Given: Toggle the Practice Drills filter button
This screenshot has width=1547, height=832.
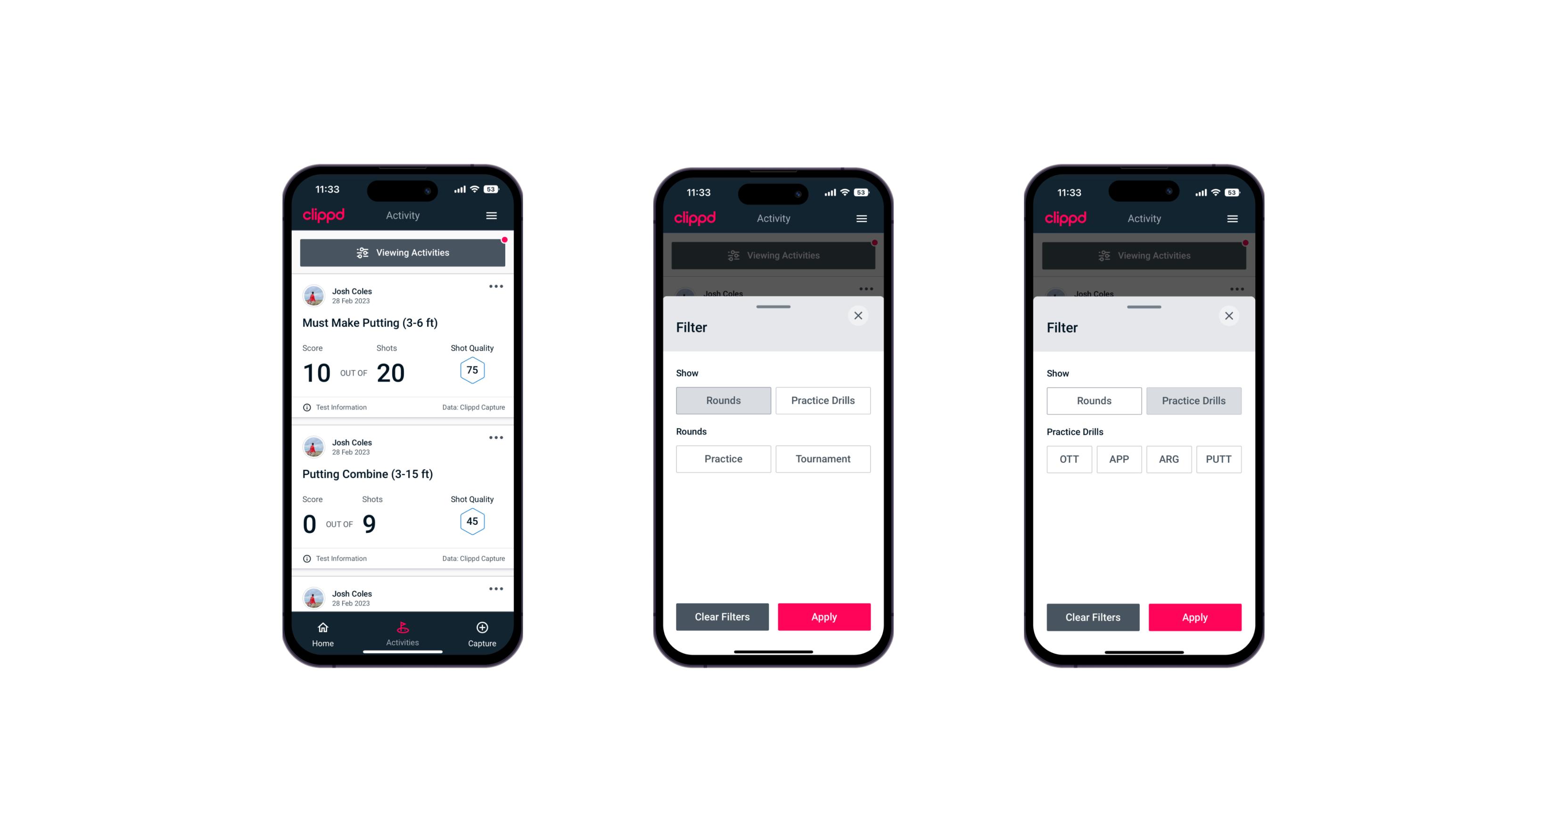Looking at the screenshot, I should tap(820, 400).
